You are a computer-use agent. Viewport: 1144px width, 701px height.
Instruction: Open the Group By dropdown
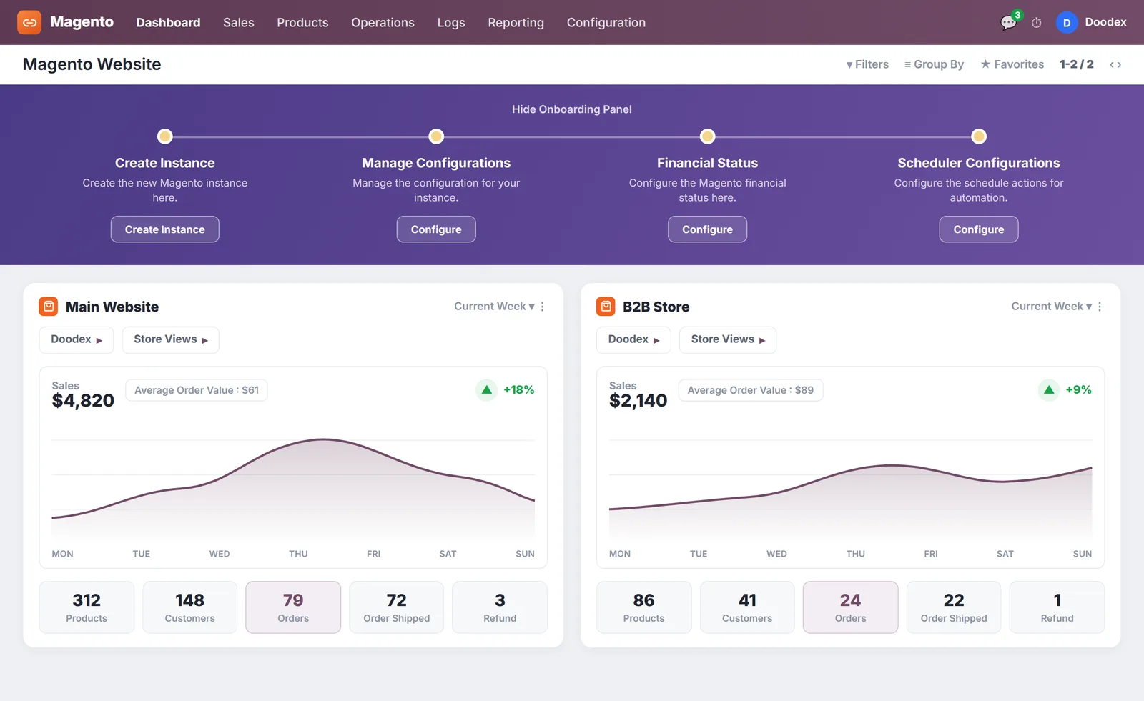(x=934, y=64)
